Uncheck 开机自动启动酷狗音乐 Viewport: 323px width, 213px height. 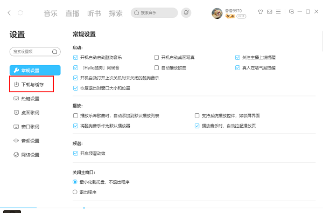[75, 57]
